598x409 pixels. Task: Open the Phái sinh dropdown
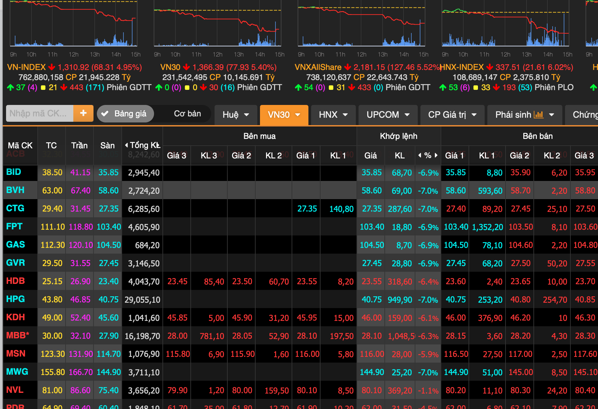pos(524,115)
